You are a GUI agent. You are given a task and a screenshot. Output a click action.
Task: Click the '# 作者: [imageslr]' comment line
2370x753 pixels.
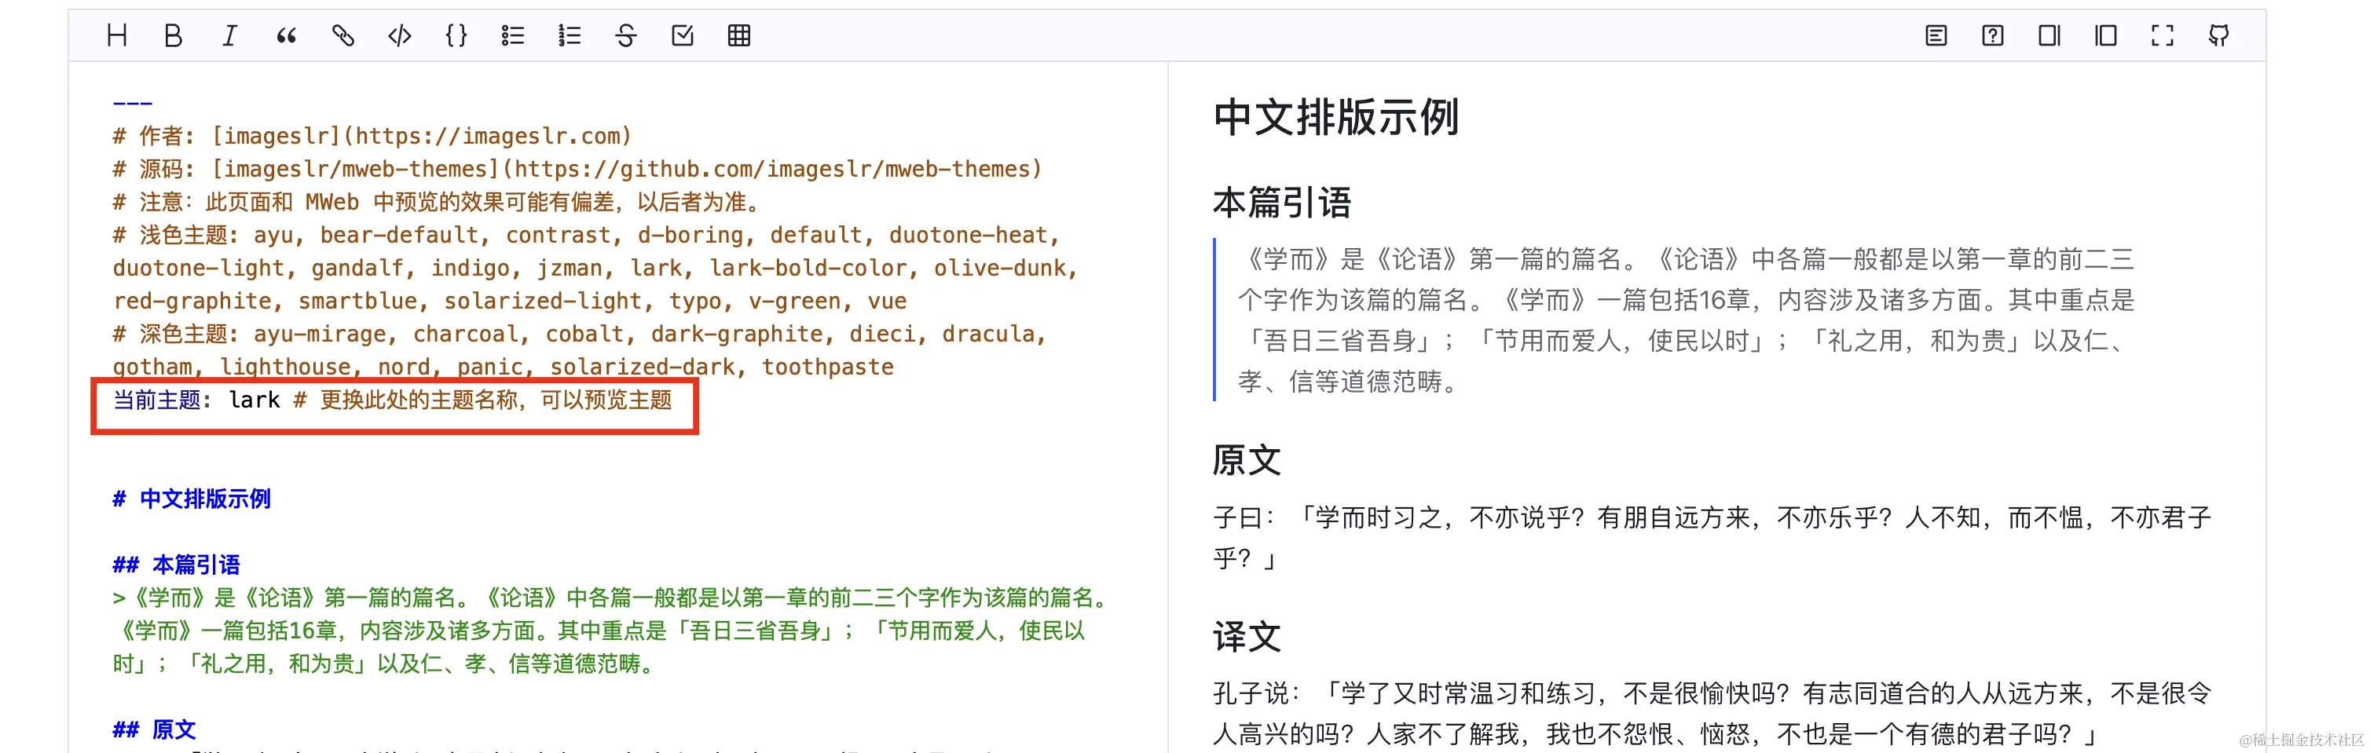click(372, 136)
